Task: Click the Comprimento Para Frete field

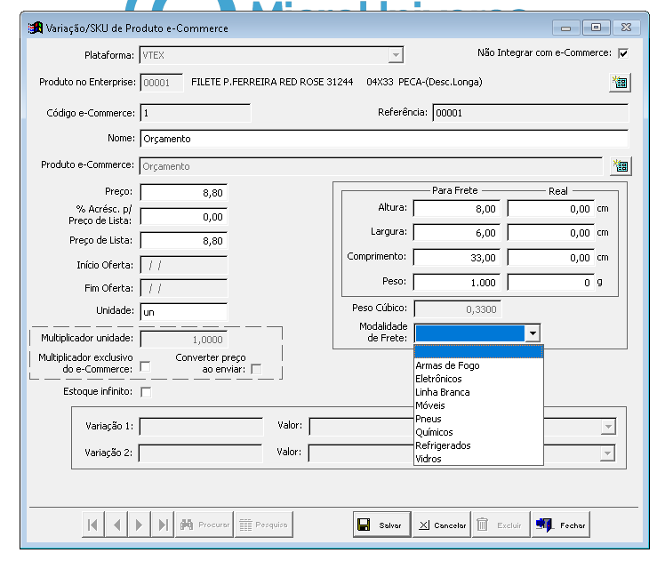Action: click(457, 258)
